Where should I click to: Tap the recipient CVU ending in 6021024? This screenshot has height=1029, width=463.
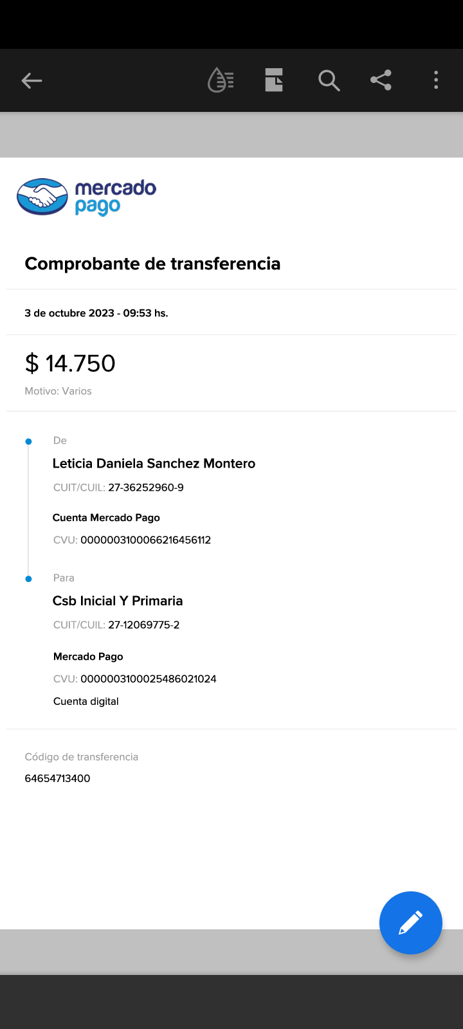coord(148,679)
